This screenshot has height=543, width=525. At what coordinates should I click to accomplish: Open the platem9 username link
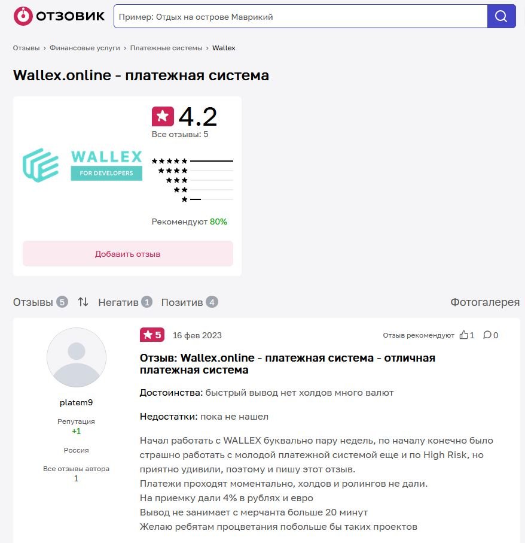point(76,402)
